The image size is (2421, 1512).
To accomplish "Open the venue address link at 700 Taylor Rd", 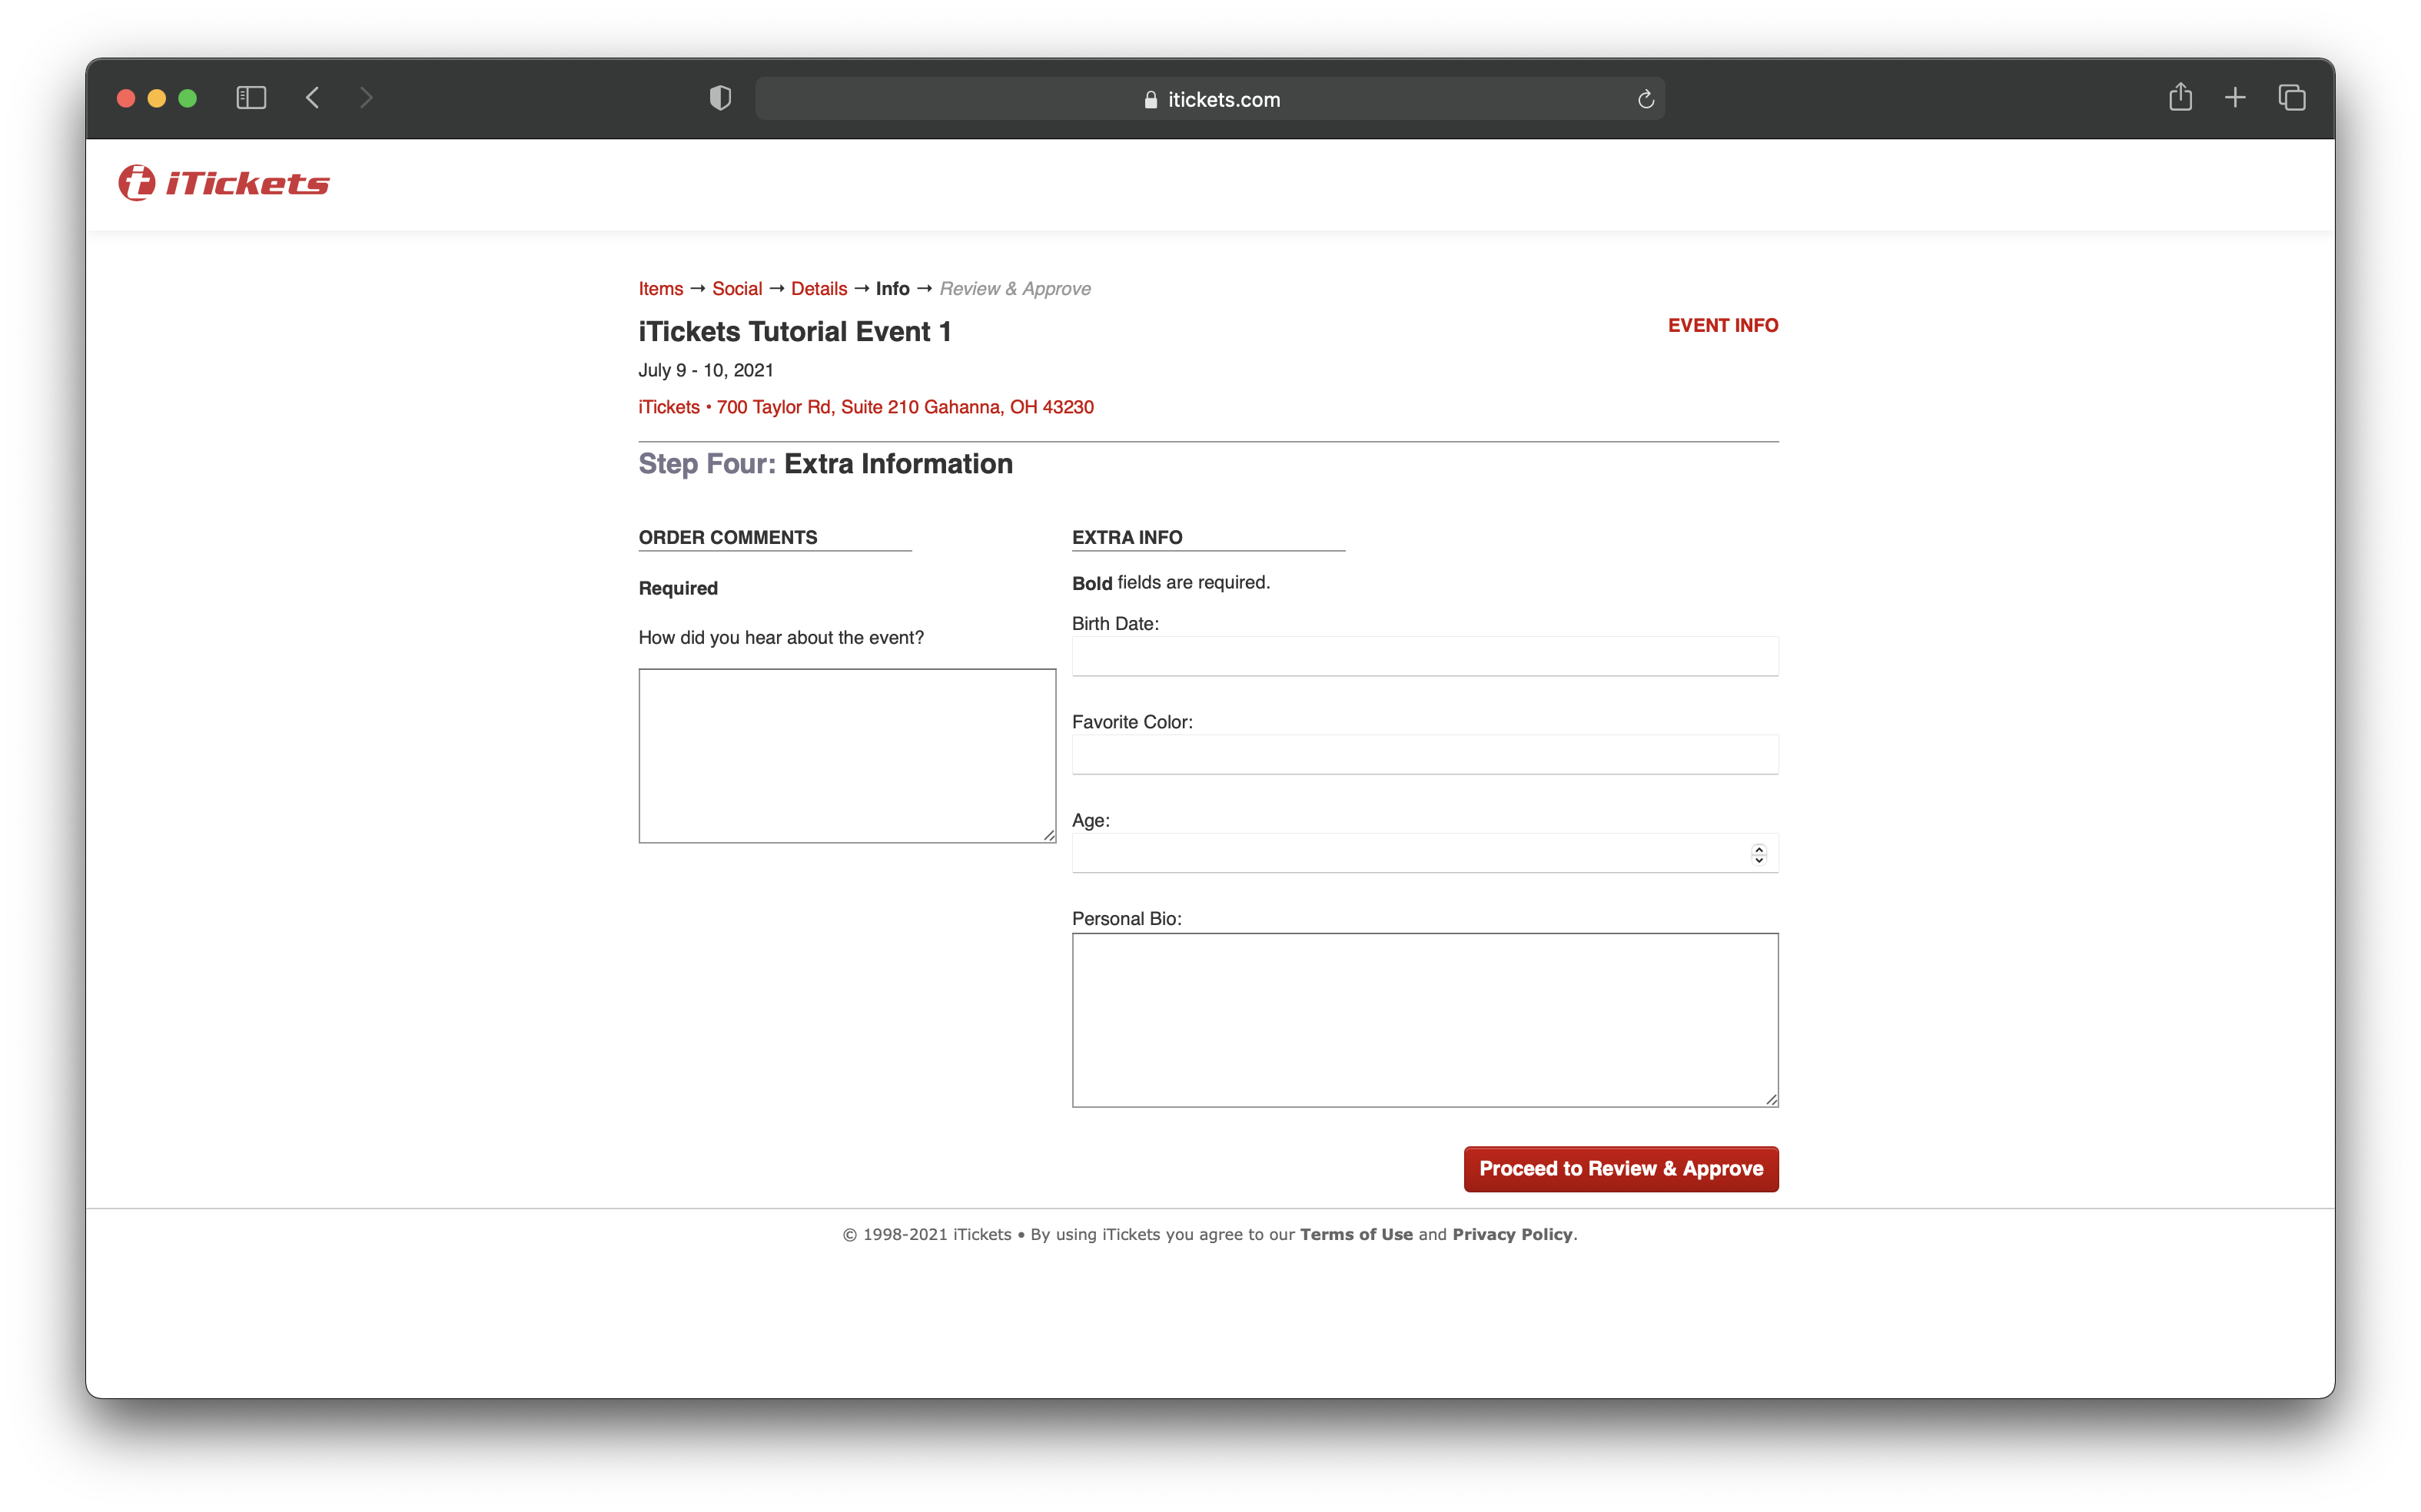I will 866,407.
